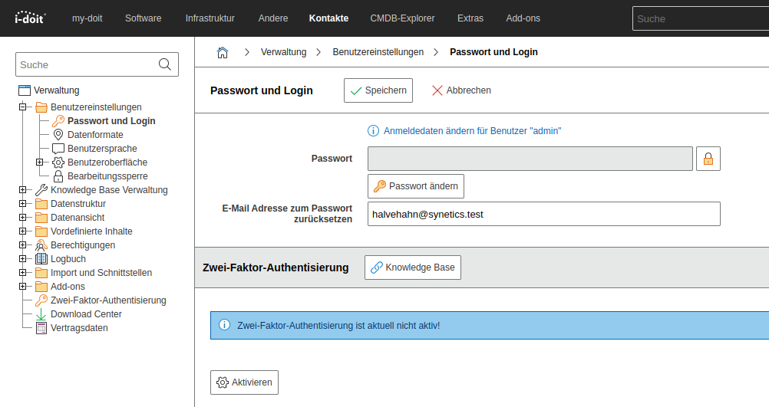Click the magnifier icon in sidebar search
The height and width of the screenshot is (407, 769).
pos(165,64)
